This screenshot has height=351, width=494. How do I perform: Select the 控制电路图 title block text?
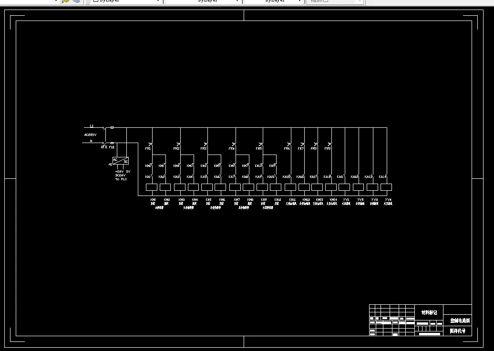coord(460,320)
